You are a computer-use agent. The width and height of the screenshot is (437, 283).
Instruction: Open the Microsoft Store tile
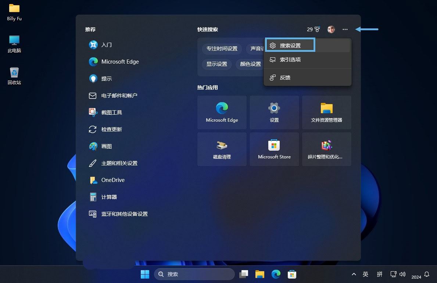[274, 149]
